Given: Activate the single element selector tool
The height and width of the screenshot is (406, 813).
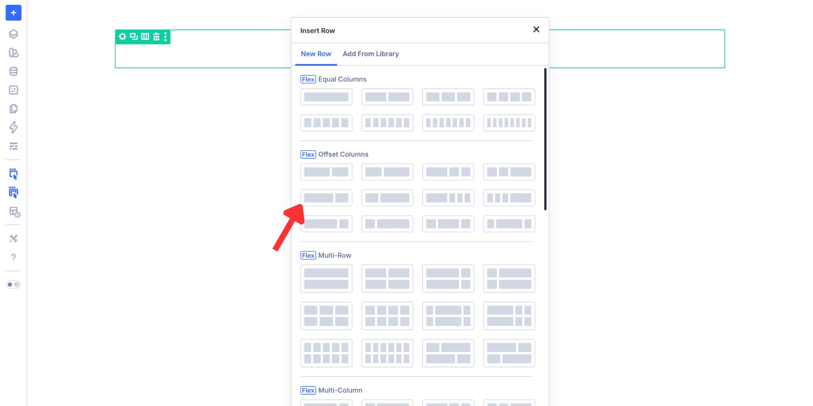Looking at the screenshot, I should pos(14,174).
